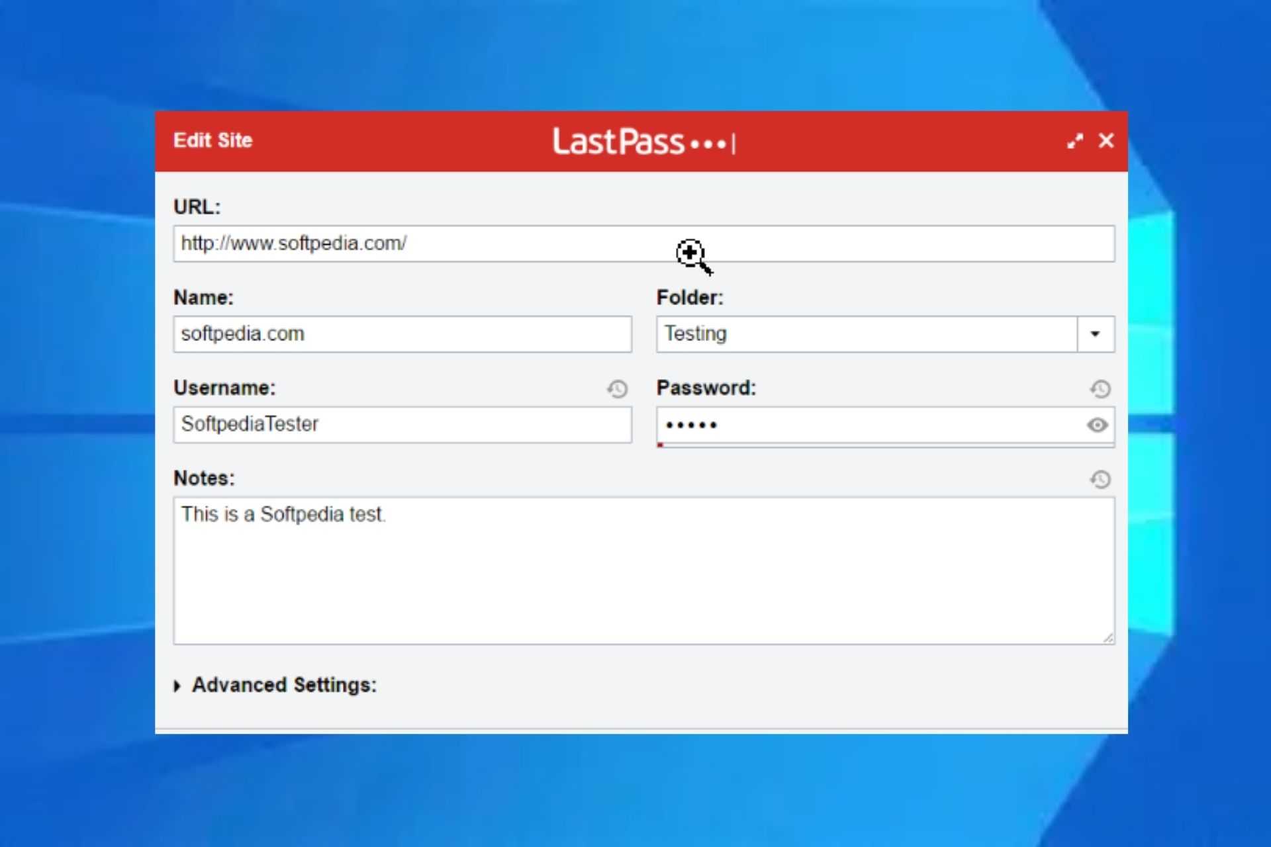Close the Edit Site dialog
Screen dimensions: 1271x847
[1106, 140]
